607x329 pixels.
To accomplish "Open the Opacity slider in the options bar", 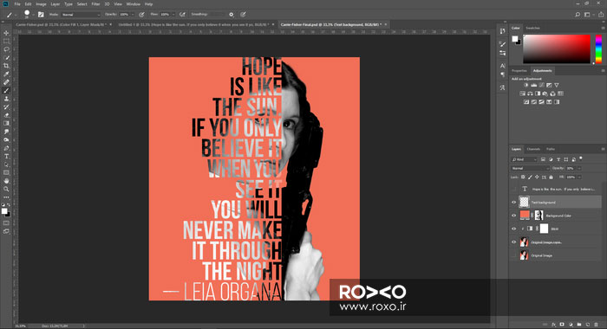I will coord(133,15).
